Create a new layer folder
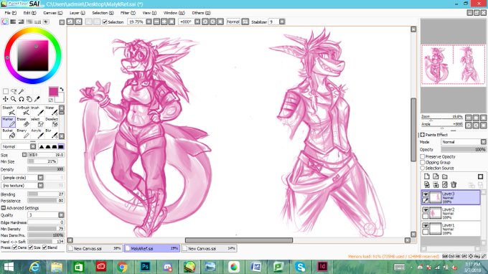Viewport: 488px width, 274px height. coord(445,176)
